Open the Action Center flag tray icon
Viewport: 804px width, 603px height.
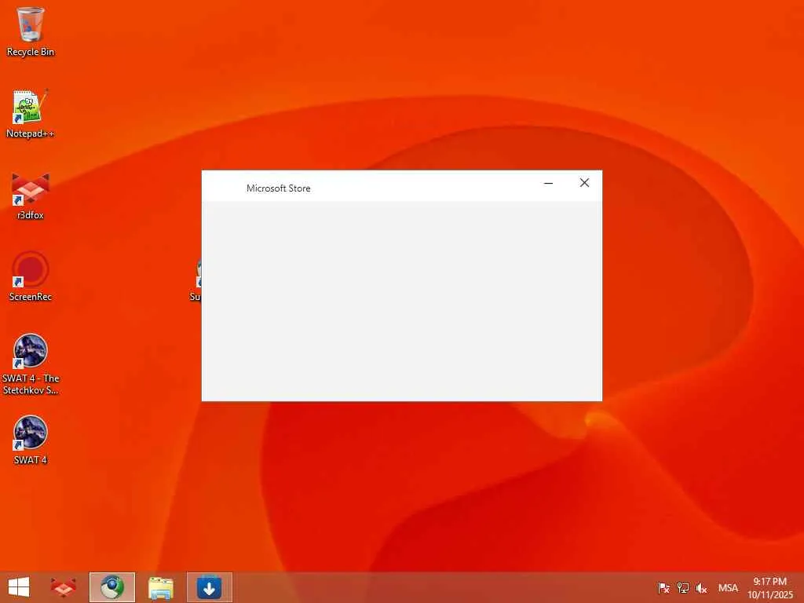663,588
